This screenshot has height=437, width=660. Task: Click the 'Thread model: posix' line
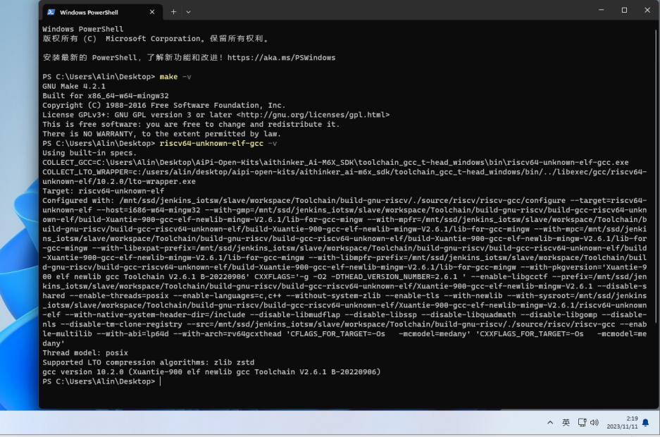[x=85, y=353]
